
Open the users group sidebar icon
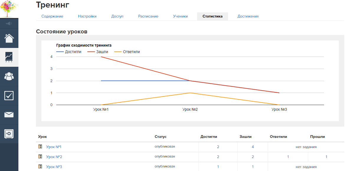click(9, 76)
